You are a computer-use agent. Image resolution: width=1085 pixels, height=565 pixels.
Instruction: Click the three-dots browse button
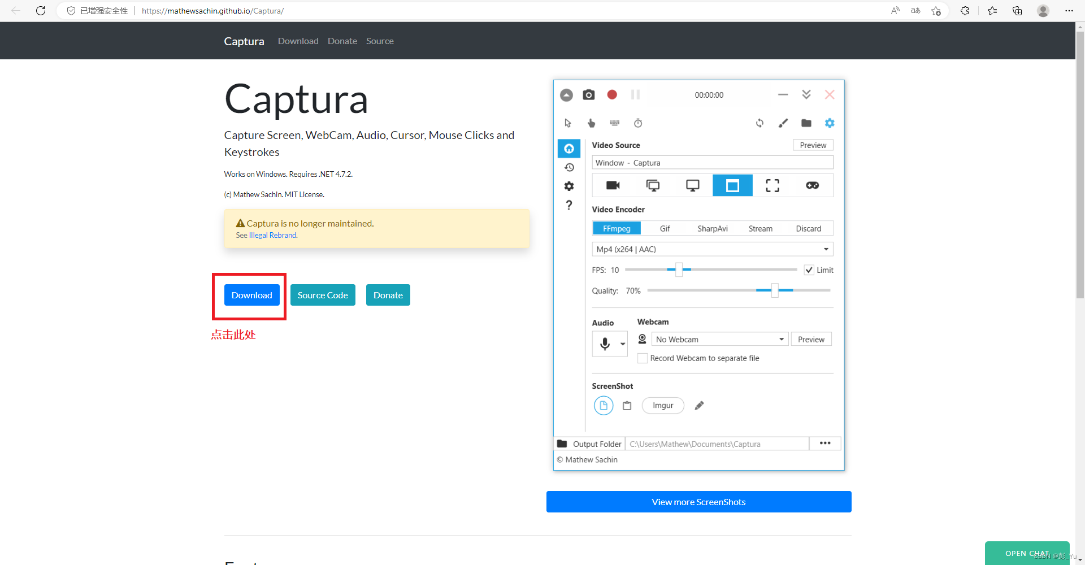point(825,444)
